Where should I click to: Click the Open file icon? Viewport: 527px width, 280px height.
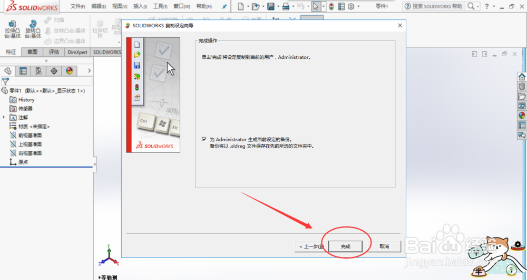256,6
